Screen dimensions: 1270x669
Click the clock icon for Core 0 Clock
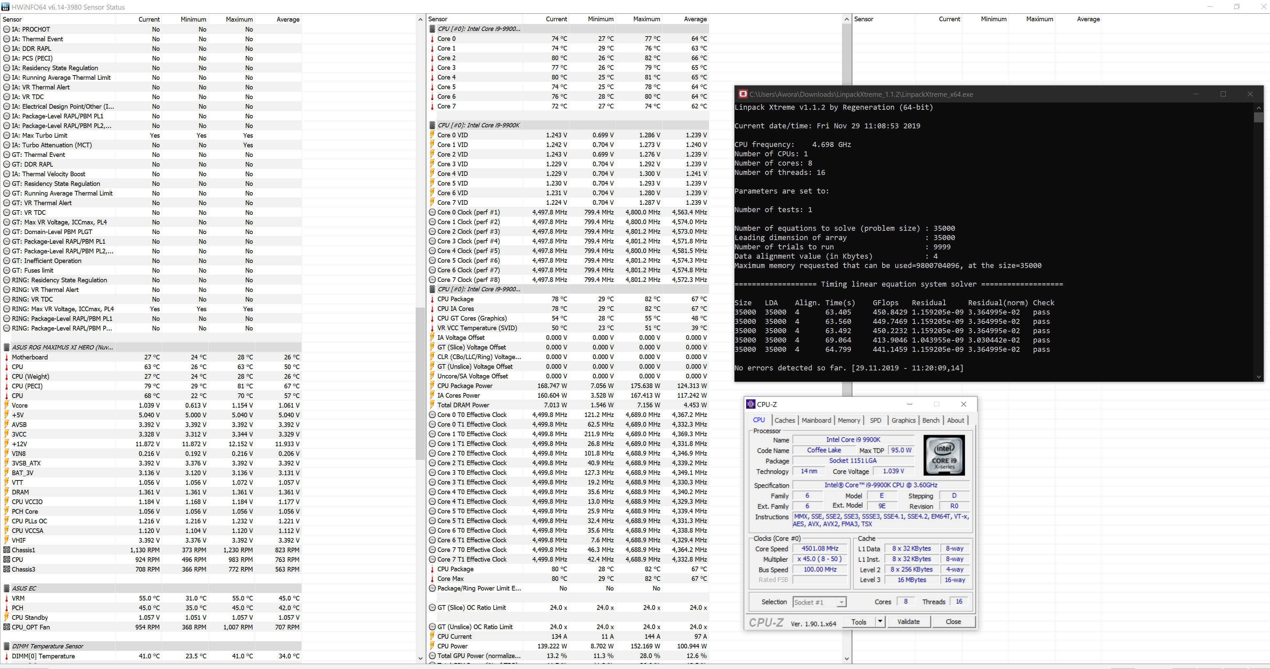tap(432, 212)
